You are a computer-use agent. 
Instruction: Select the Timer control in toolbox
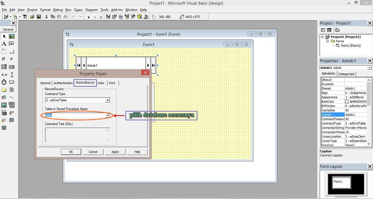[x=4, y=82]
